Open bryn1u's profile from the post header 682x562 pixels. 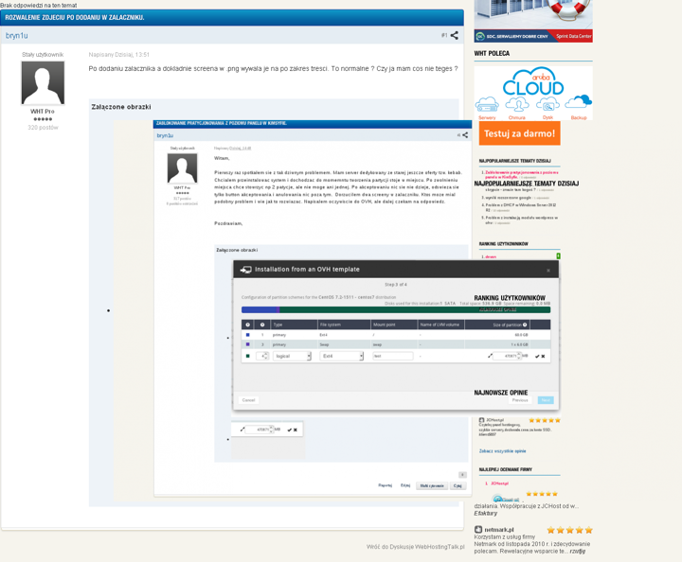click(16, 36)
